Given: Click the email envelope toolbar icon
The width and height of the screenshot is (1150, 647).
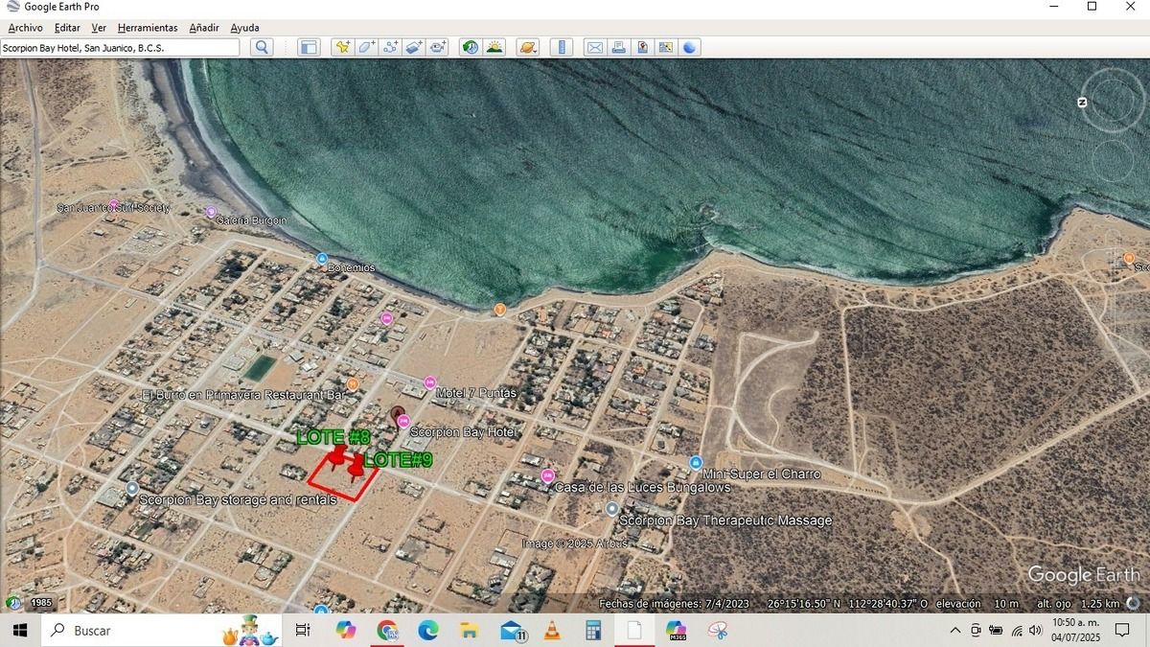Looking at the screenshot, I should [595, 47].
